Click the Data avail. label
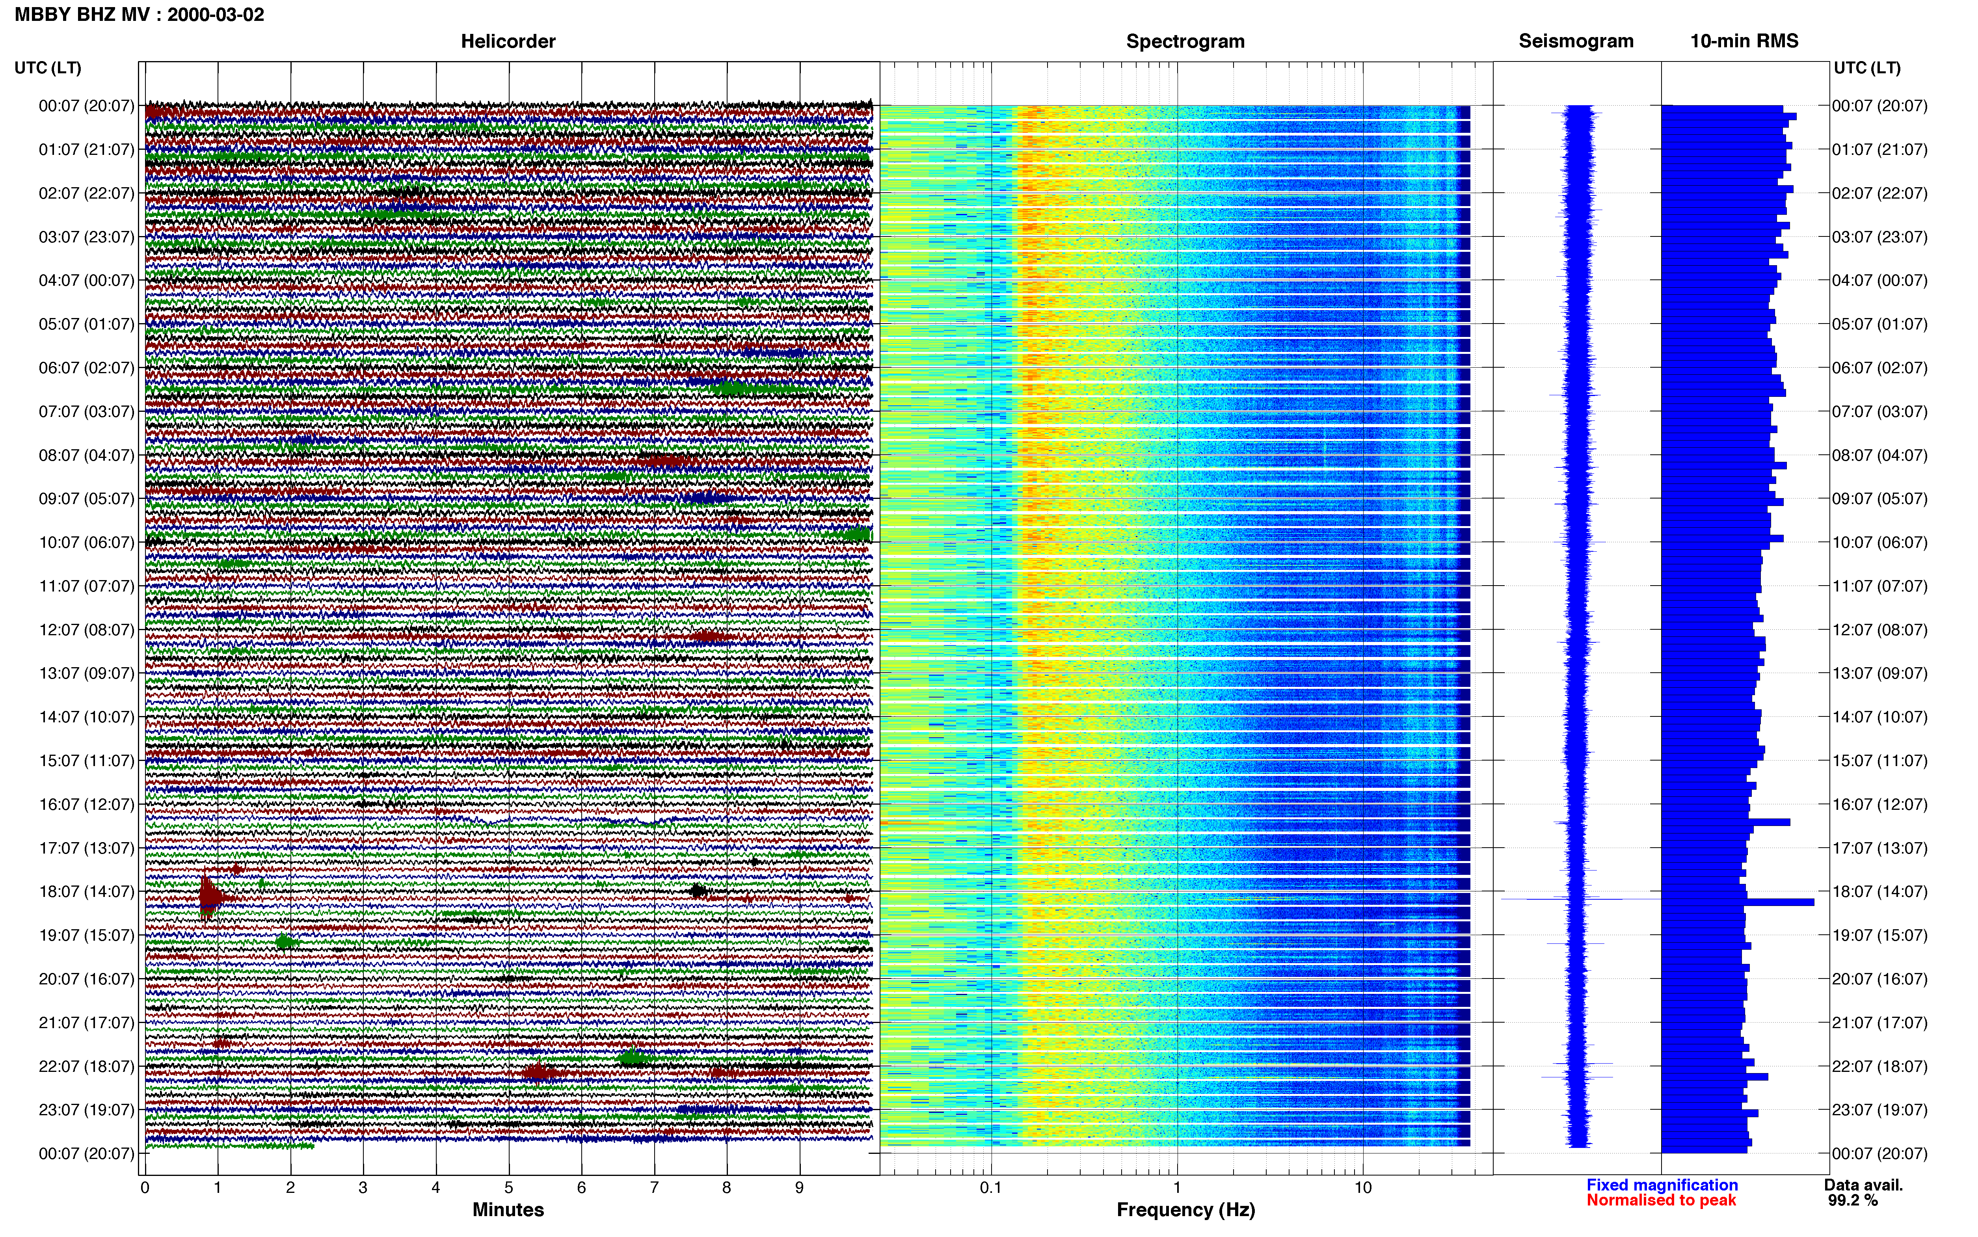 tap(1863, 1185)
